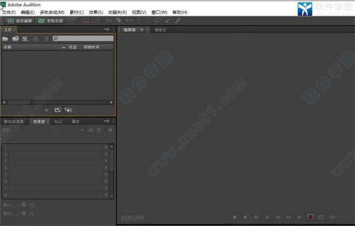This screenshot has width=355, height=226.
Task: Open effect slot 3 arrow menu
Action: 106,161
